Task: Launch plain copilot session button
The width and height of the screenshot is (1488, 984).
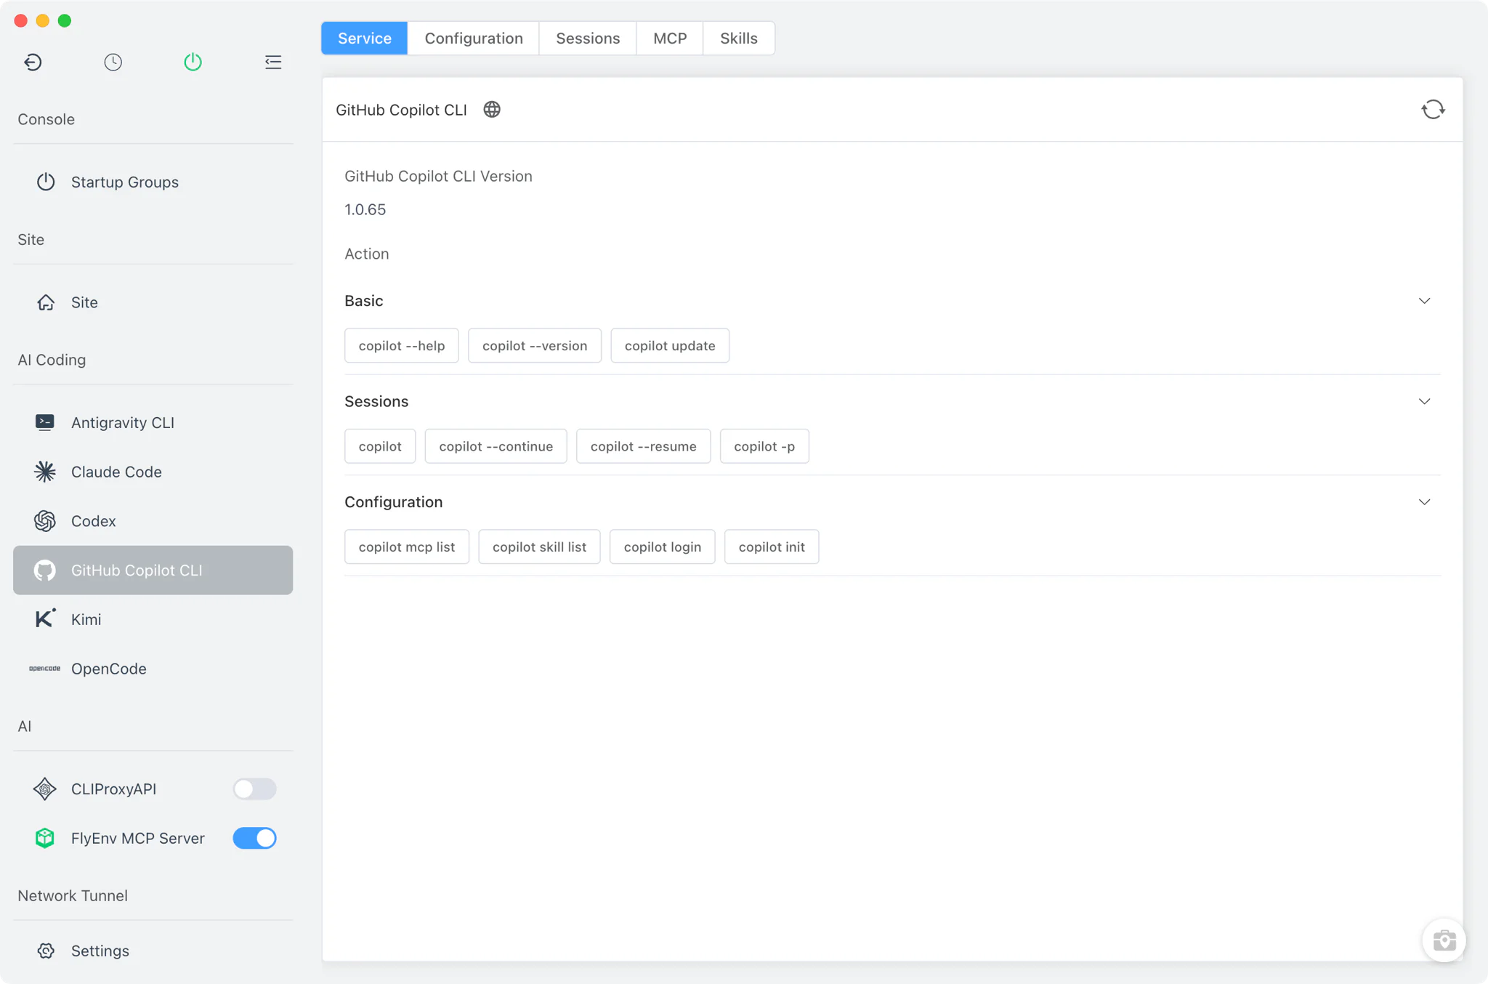Action: [x=380, y=446]
